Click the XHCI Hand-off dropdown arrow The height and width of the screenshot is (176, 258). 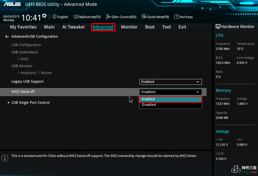198,92
